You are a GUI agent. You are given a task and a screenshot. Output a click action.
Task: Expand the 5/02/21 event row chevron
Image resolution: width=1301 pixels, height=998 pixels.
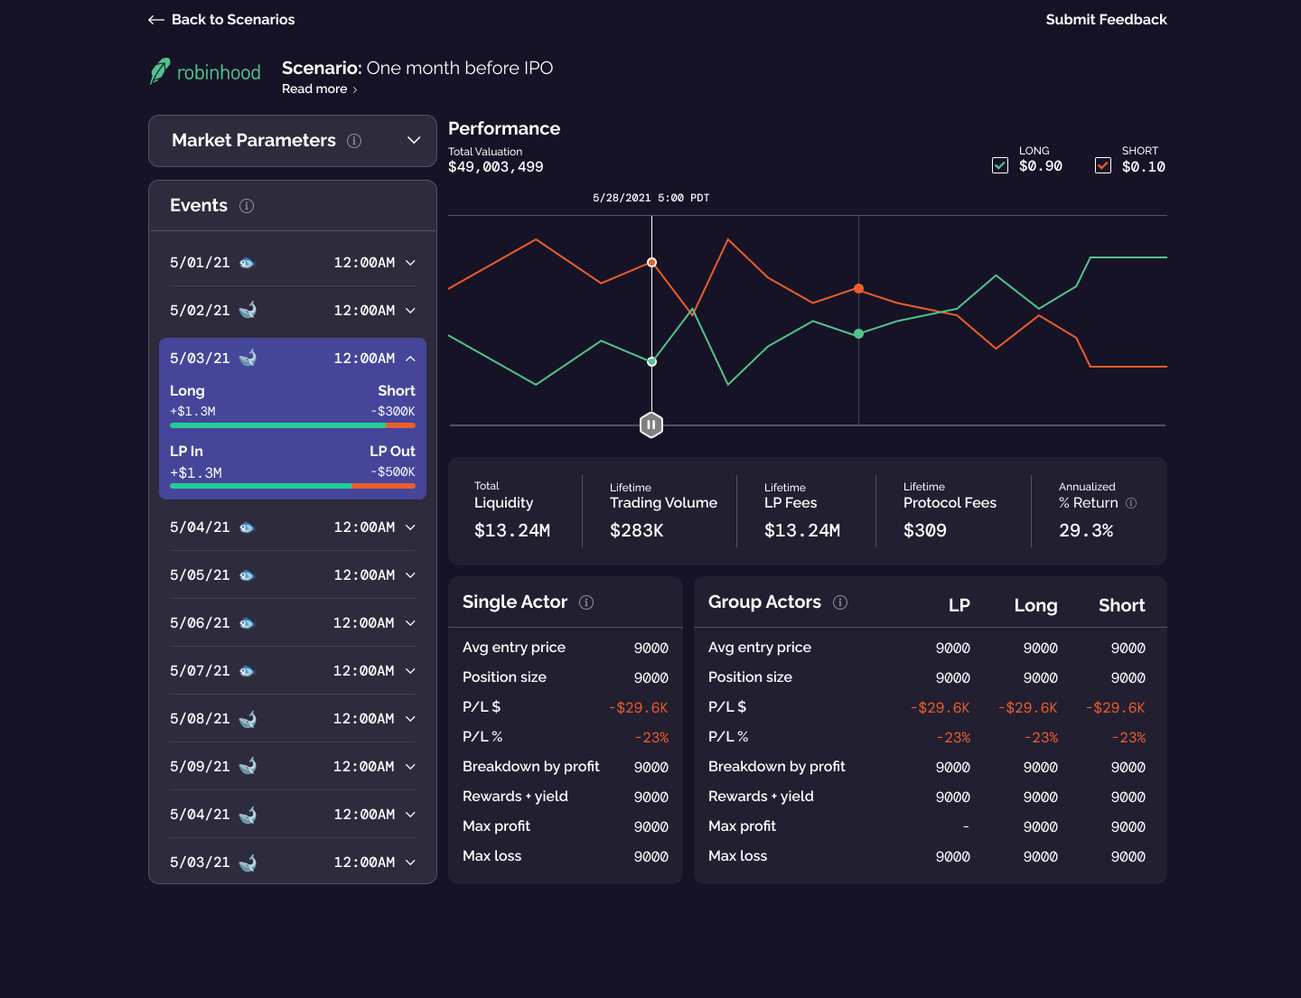pyautogui.click(x=410, y=311)
